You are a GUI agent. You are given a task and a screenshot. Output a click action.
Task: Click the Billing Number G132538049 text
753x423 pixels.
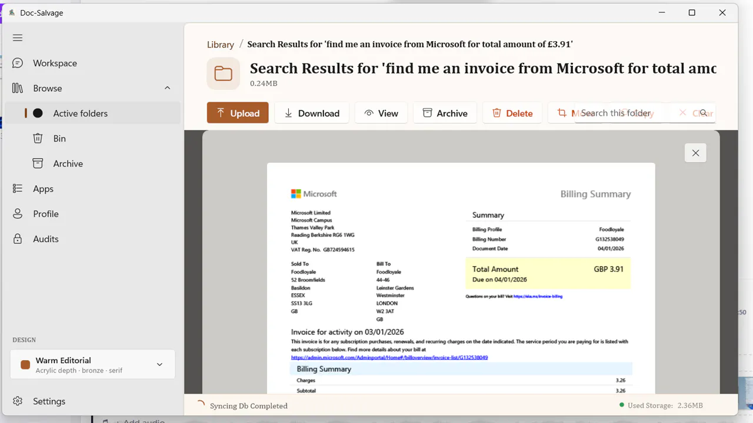pyautogui.click(x=609, y=239)
